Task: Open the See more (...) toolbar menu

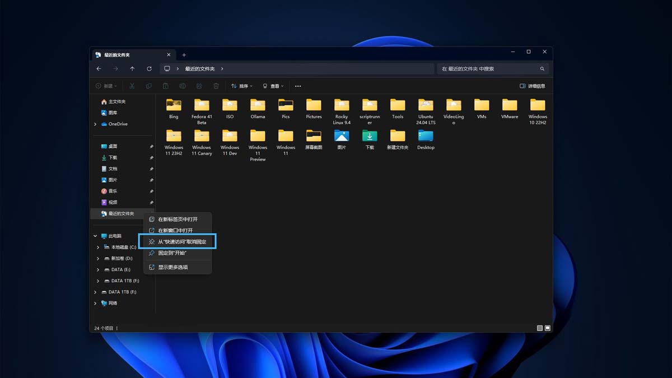Action: [x=298, y=86]
